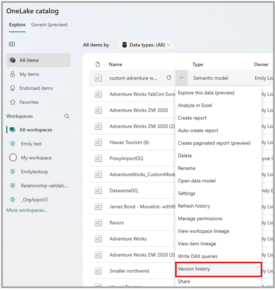Image resolution: width=275 pixels, height=290 pixels.
Task: Click semantic model icon for custom adventure row
Action: point(98,78)
